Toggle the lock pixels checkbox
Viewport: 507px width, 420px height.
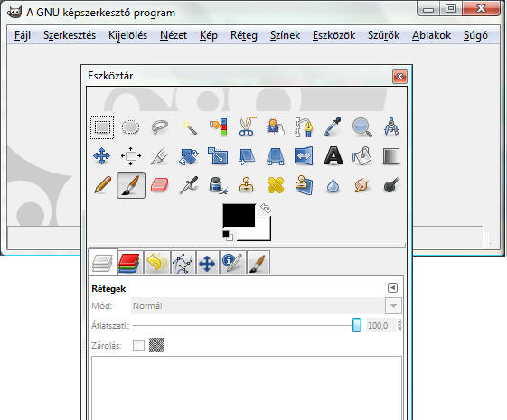pyautogui.click(x=138, y=345)
